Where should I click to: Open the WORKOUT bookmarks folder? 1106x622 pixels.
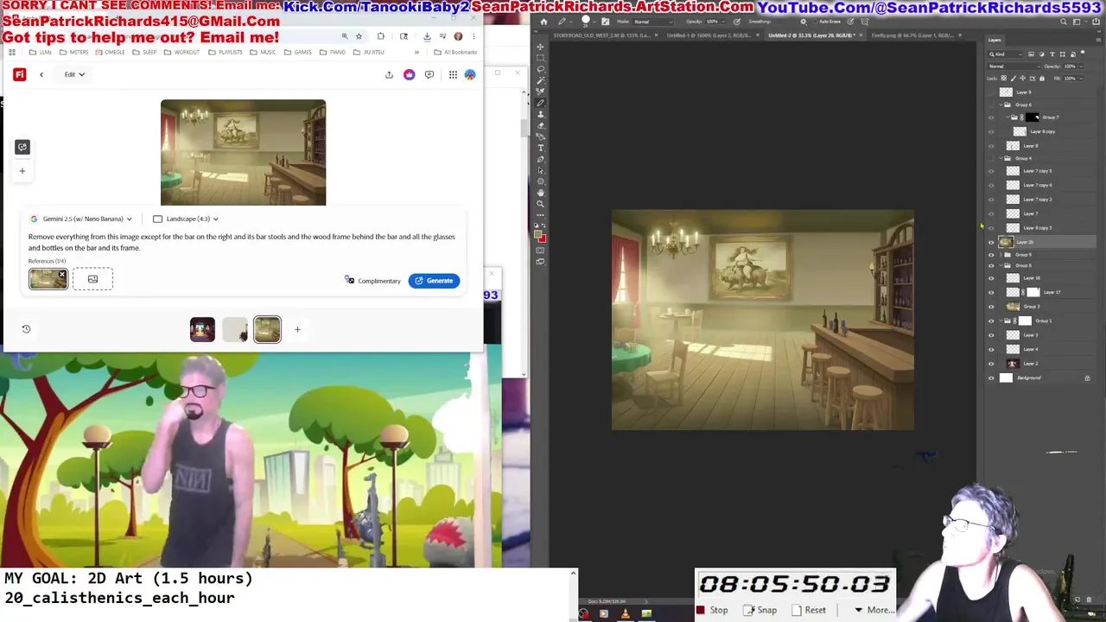pos(182,53)
